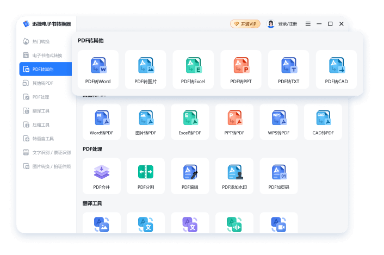Open the Word转PDF tool
Viewport: 384px width, 255px height.
pyautogui.click(x=102, y=122)
